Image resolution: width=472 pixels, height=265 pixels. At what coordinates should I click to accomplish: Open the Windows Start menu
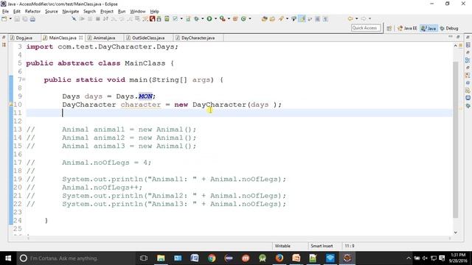point(8,258)
